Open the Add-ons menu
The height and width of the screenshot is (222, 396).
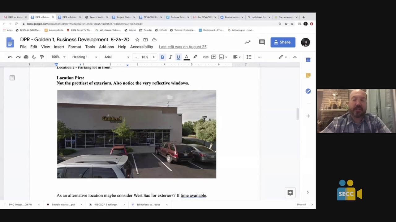tap(106, 47)
